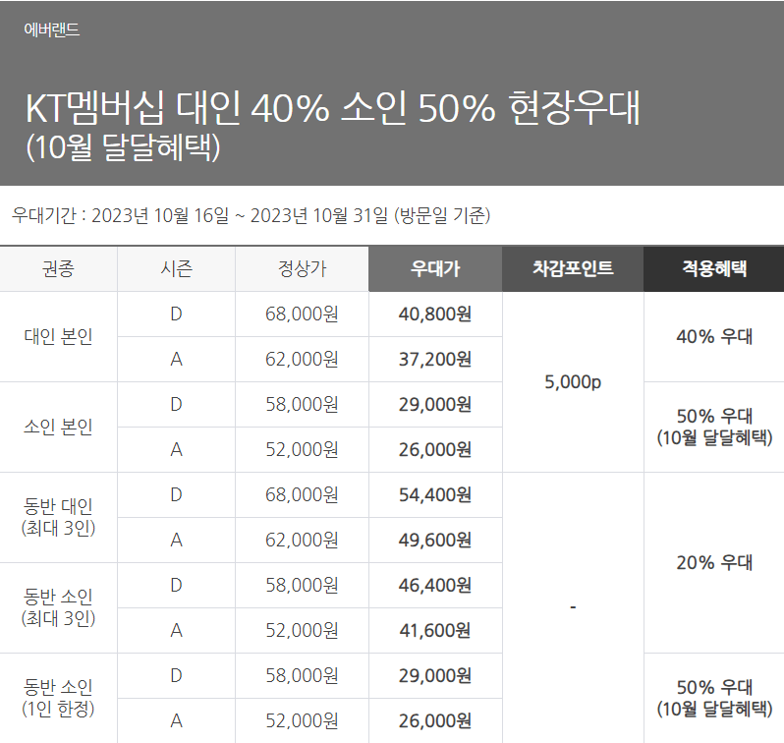784x743 pixels.
Task: Click the '20% 우대' benefit cell
Action: click(x=714, y=562)
